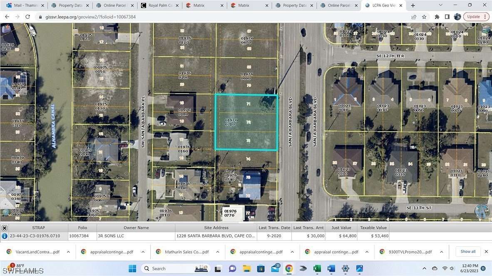Bookmark this page with the star icon
This screenshot has height=276, width=492.
424,17
